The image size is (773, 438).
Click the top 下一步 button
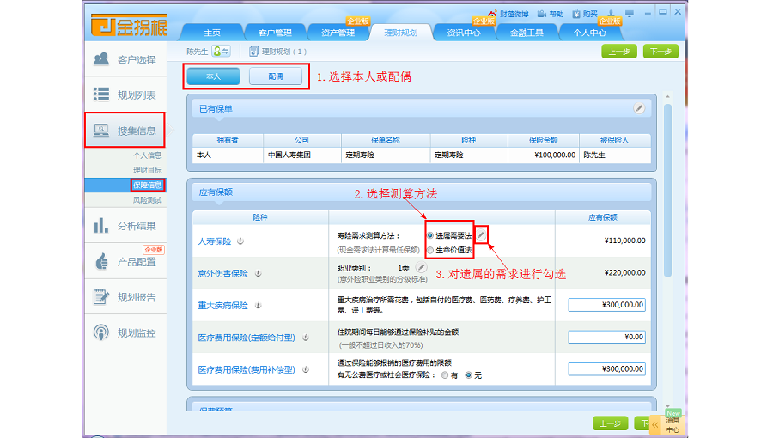coord(660,52)
